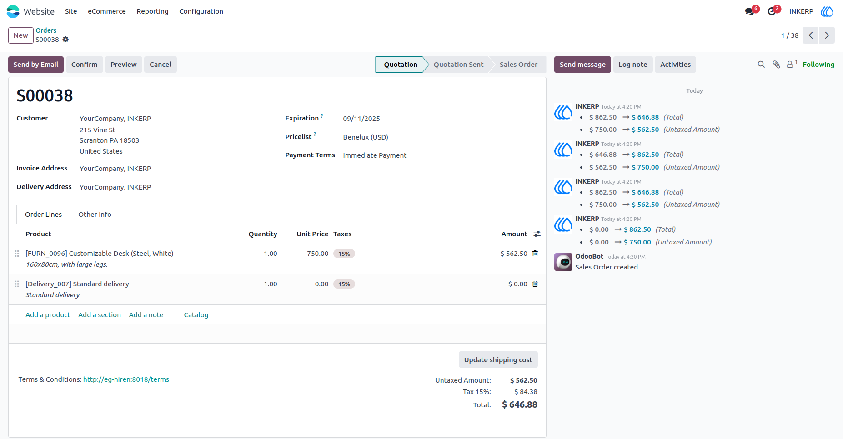Image resolution: width=843 pixels, height=439 pixels.
Task: Search messages with the magnifier icon
Action: click(761, 65)
